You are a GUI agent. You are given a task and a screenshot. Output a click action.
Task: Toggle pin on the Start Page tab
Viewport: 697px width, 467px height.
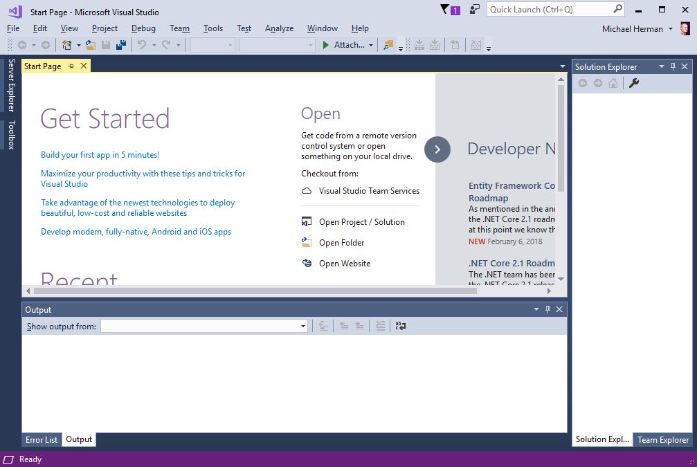(x=71, y=66)
